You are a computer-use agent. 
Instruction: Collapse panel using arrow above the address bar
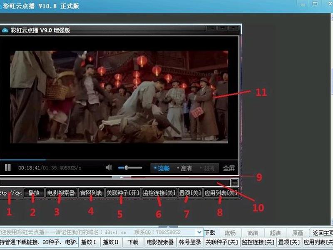click(x=168, y=227)
